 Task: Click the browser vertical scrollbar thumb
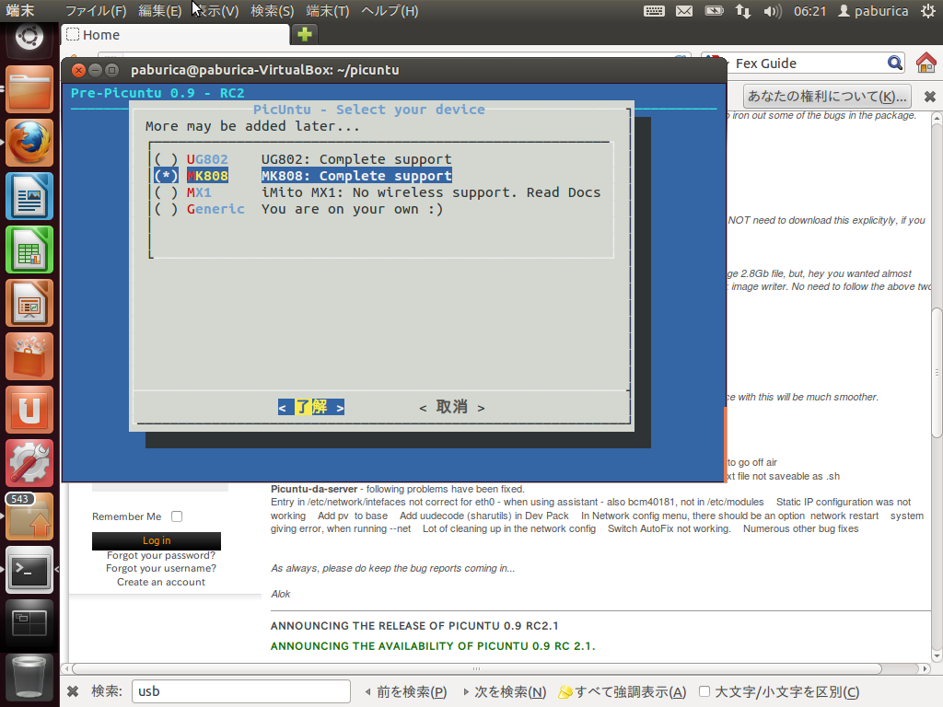coord(937,373)
